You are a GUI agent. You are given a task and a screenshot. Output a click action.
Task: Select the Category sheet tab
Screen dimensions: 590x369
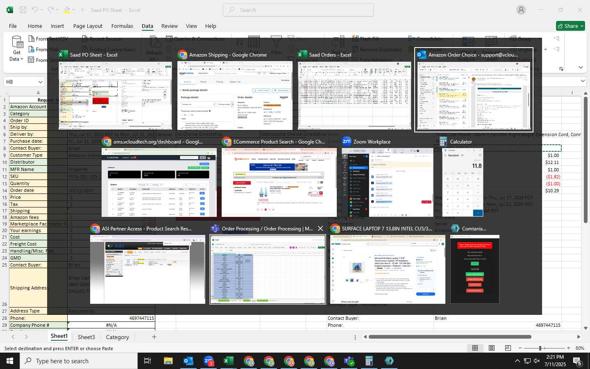pyautogui.click(x=118, y=337)
